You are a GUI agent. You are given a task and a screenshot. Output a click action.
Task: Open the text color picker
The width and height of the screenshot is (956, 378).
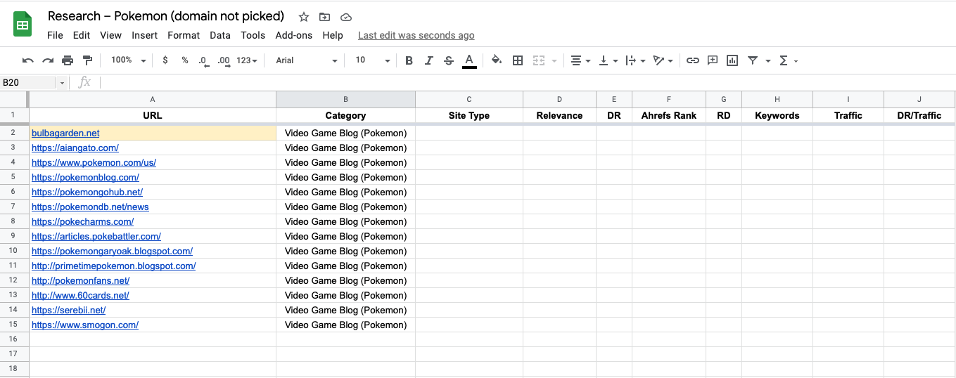click(x=469, y=60)
